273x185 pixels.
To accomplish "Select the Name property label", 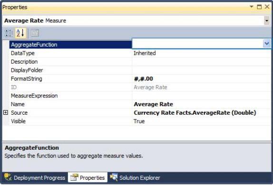I will pos(18,104).
